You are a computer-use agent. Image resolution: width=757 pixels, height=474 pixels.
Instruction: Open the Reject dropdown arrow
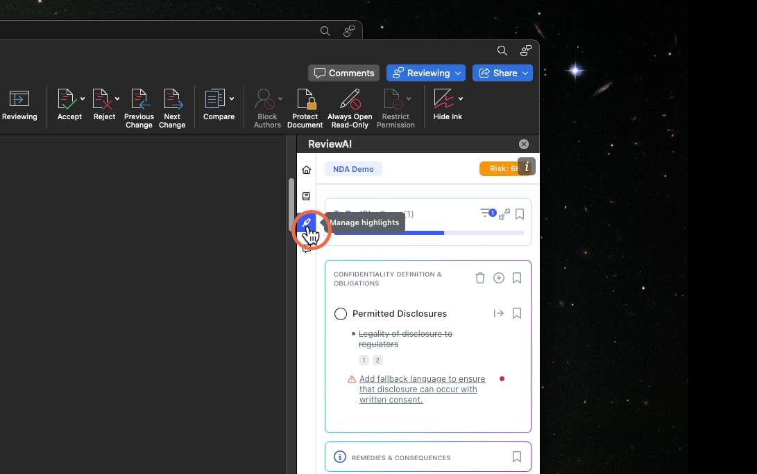117,99
